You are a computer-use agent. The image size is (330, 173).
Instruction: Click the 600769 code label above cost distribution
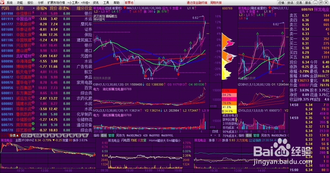[227, 9]
